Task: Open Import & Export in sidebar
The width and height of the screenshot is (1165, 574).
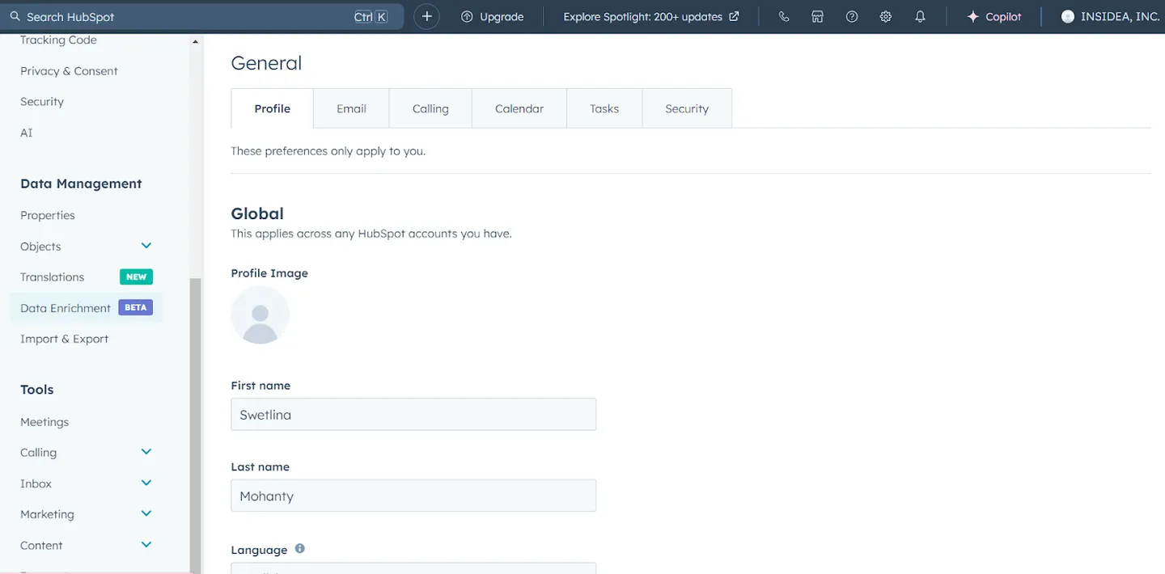Action: (x=64, y=339)
